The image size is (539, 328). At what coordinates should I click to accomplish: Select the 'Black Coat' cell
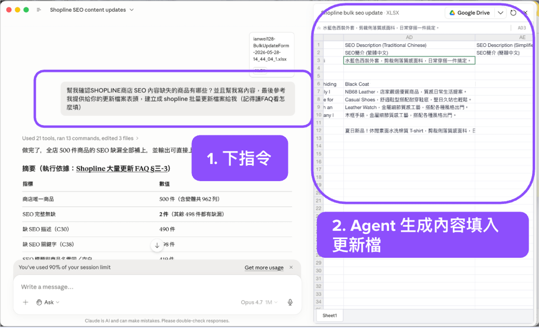(x=409, y=84)
